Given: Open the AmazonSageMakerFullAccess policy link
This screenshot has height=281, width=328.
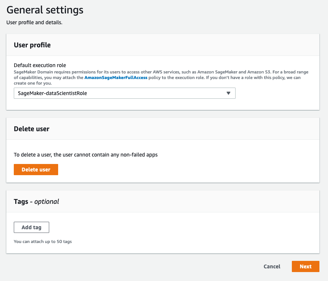Looking at the screenshot, I should coord(116,78).
